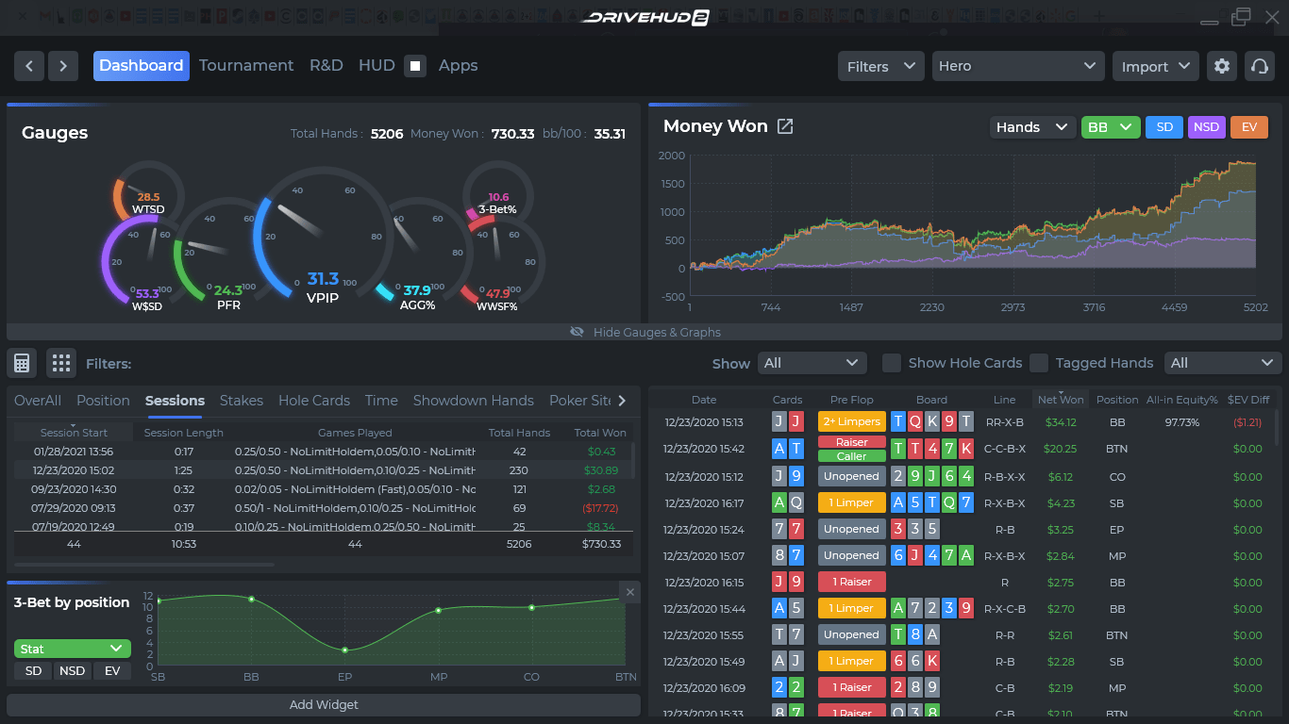This screenshot has width=1289, height=724.
Task: Open the Hands dropdown on the chart
Action: coord(1032,126)
